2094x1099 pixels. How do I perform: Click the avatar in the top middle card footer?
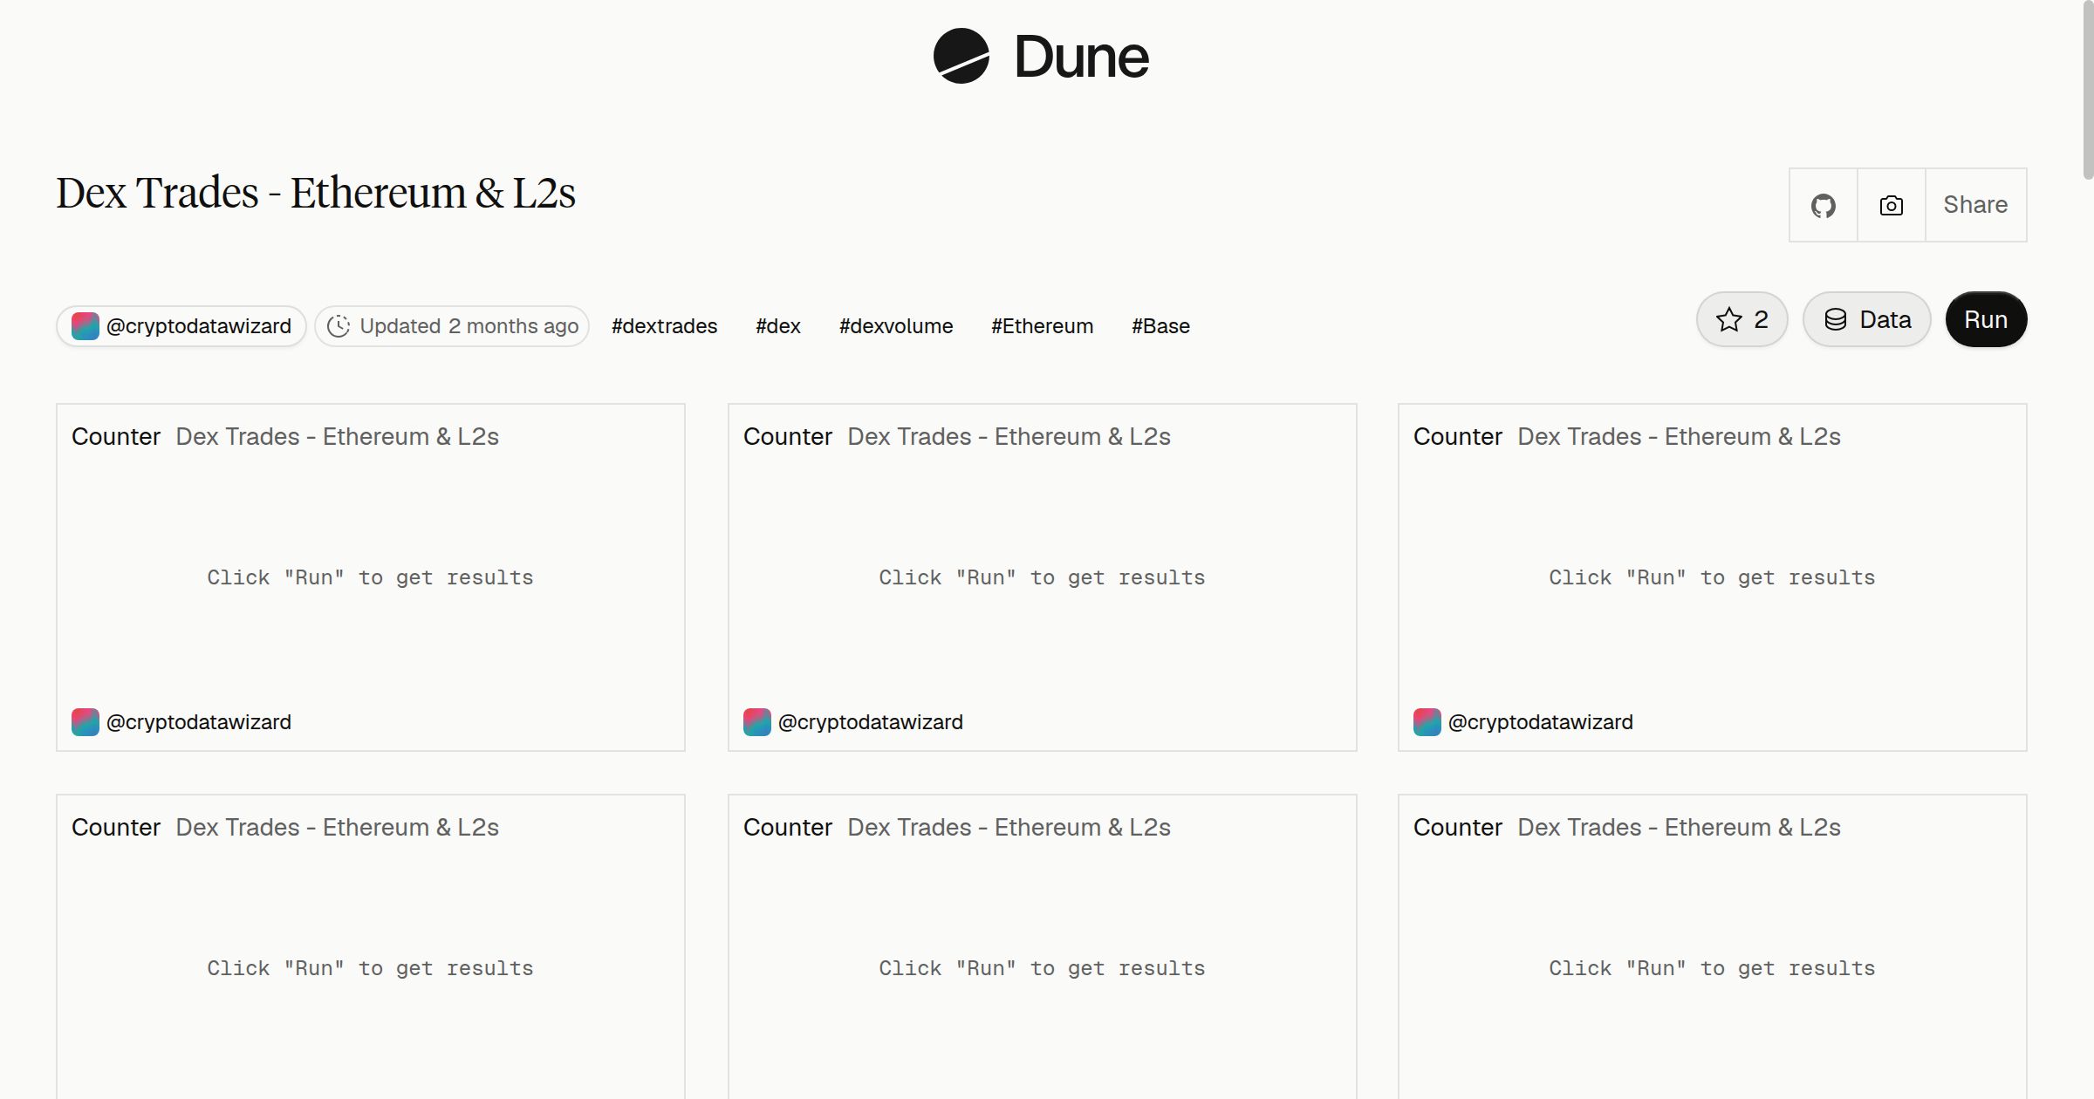[756, 722]
